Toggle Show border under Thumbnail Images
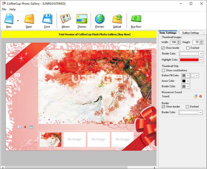This screenshot has width=207, height=169. point(163,48)
